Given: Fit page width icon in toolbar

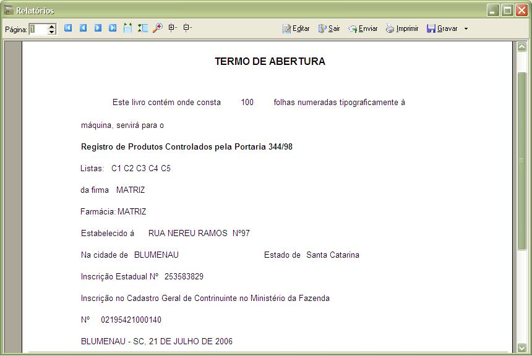Looking at the screenshot, I should coord(127,28).
